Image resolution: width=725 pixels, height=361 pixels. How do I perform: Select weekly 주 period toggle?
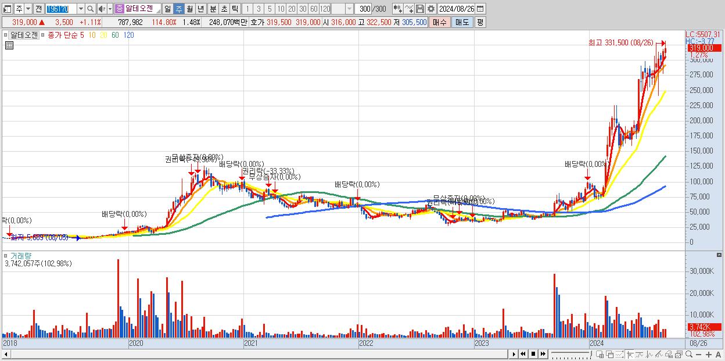coord(179,9)
